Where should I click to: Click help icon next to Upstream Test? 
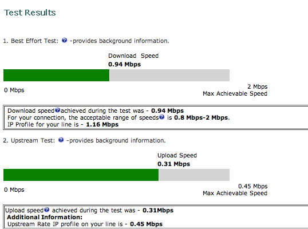(61, 140)
